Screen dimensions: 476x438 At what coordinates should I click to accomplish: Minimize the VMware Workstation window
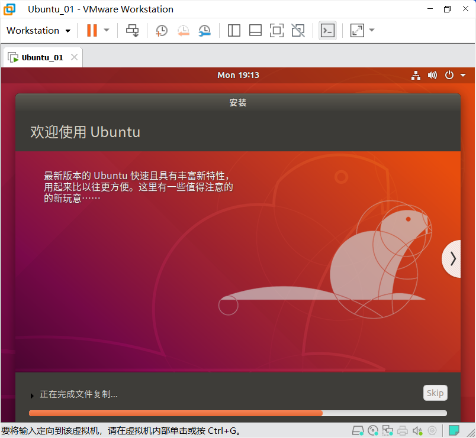click(x=430, y=9)
